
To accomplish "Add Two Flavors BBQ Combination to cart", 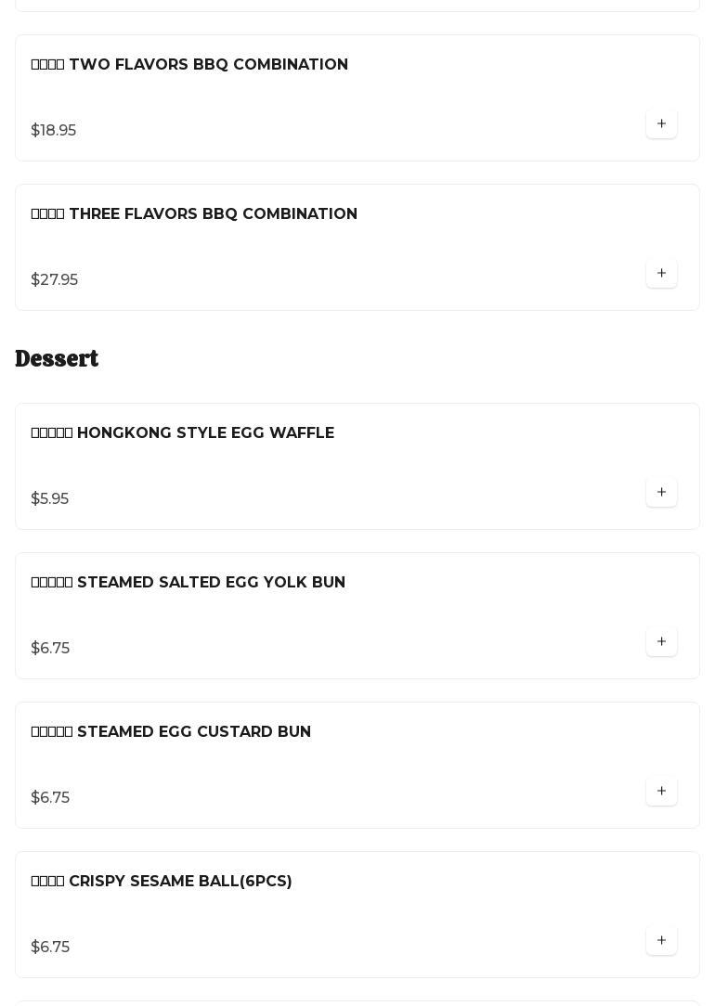I will (661, 123).
